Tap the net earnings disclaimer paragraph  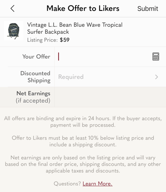[83, 164]
